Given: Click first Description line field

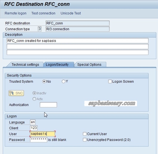Looking at the screenshot, I should point(78,41).
